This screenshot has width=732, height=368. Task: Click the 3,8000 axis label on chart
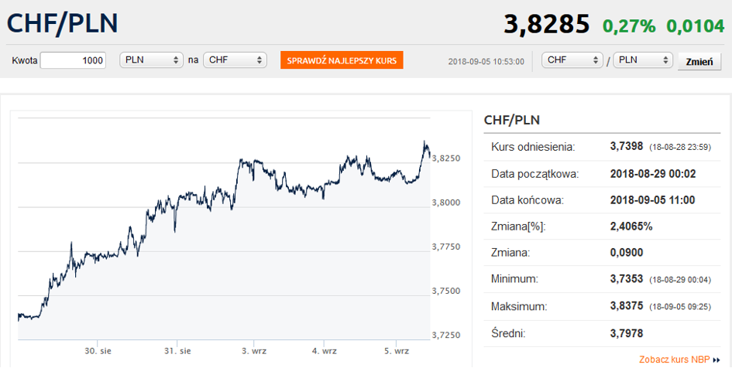click(446, 203)
